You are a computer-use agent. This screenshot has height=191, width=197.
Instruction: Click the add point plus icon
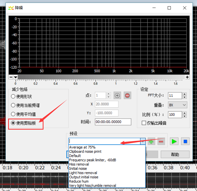pyautogui.click(x=117, y=96)
